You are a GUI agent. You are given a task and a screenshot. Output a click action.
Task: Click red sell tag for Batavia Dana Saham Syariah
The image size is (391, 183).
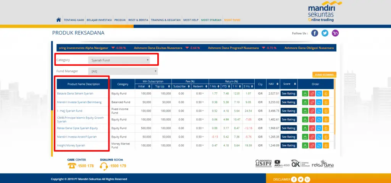coord(312,94)
